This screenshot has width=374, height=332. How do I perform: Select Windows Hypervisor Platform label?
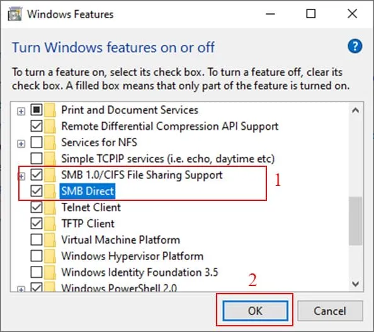click(132, 256)
